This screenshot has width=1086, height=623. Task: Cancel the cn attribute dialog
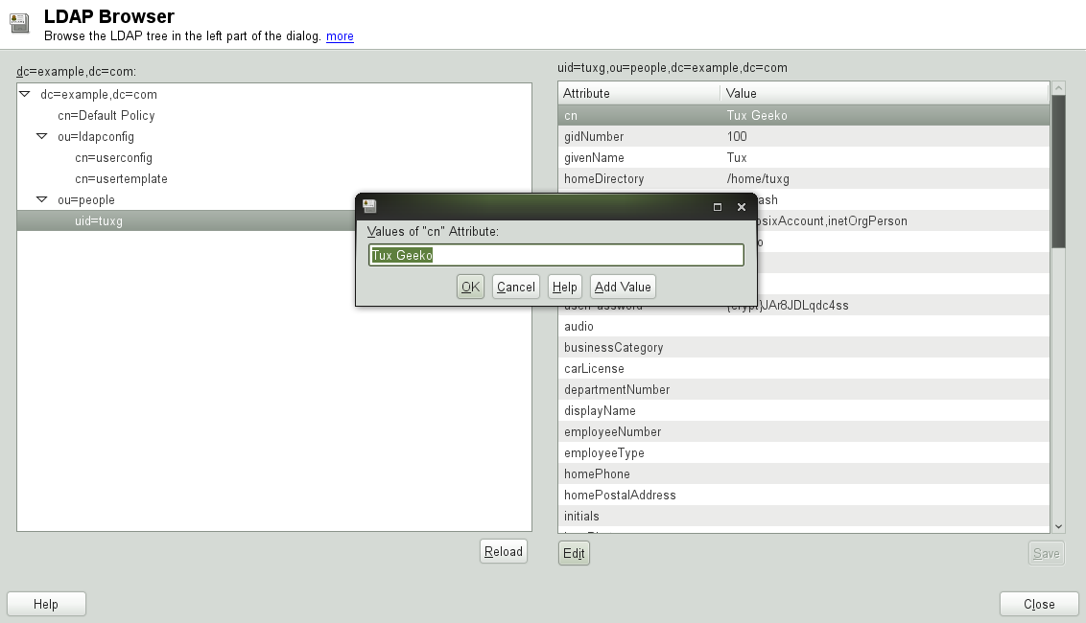515,286
